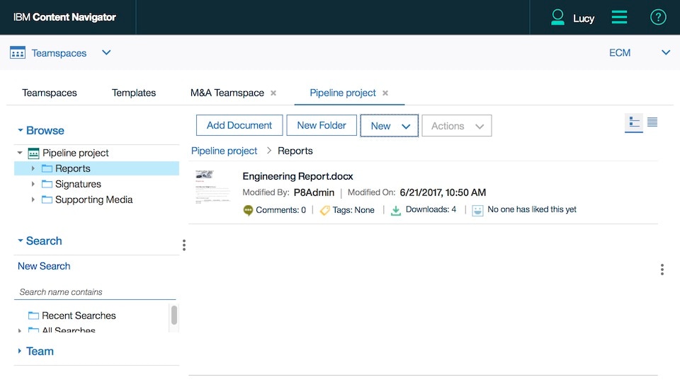The image size is (680, 382).
Task: Click the Comments bubble icon
Action: pyautogui.click(x=248, y=210)
